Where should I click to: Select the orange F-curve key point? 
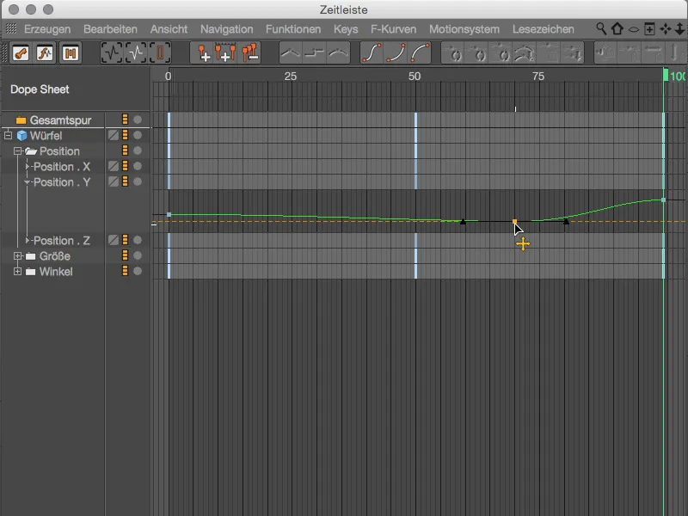(x=514, y=222)
